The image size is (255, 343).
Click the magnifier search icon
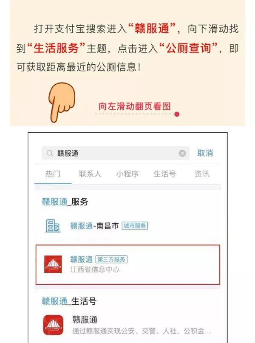tap(50, 153)
